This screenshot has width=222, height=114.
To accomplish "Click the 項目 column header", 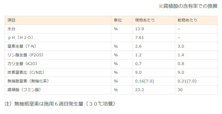I will click(x=11, y=20).
